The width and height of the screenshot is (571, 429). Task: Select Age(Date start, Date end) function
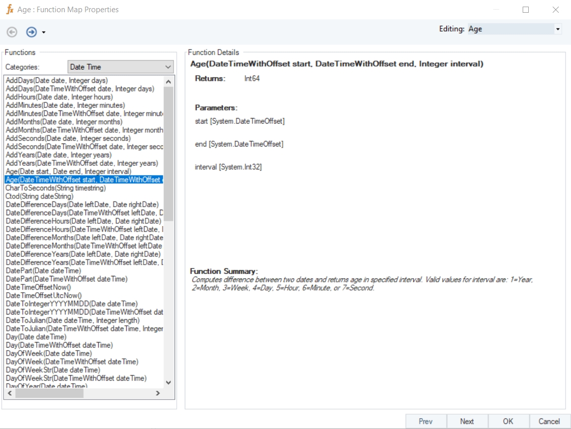pos(68,171)
